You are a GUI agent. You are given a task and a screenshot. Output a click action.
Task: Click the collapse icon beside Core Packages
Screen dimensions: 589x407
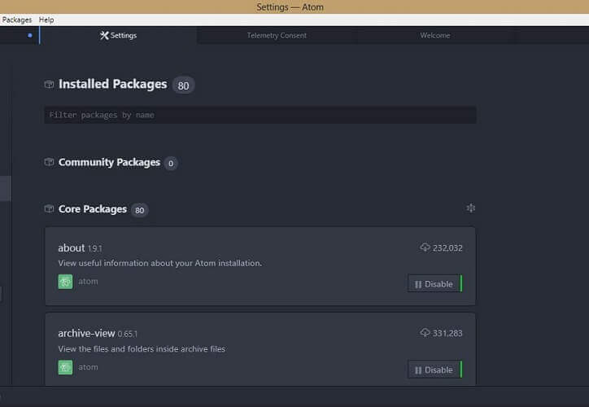pyautogui.click(x=471, y=208)
